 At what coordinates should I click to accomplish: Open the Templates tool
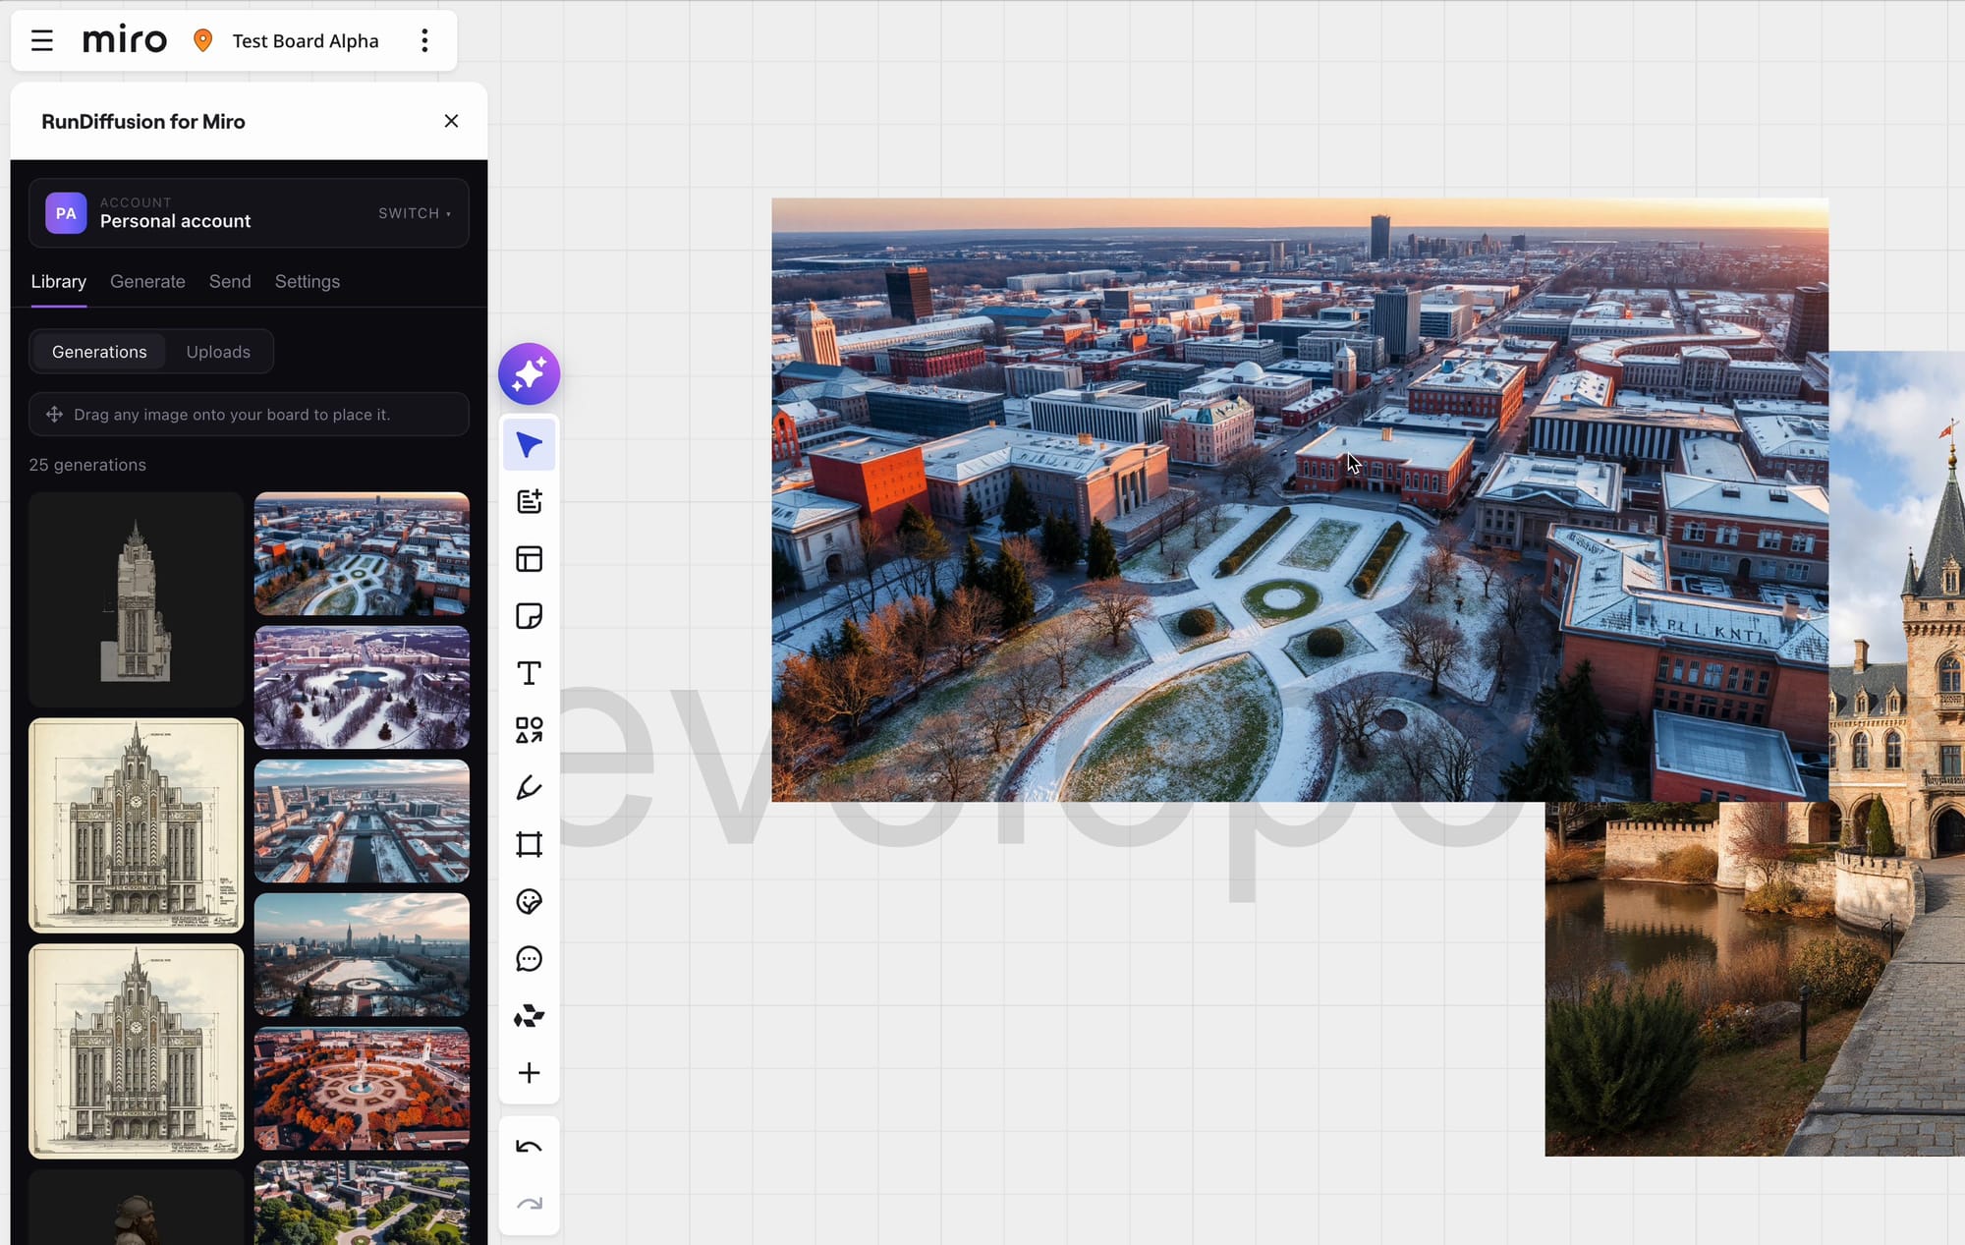529,559
